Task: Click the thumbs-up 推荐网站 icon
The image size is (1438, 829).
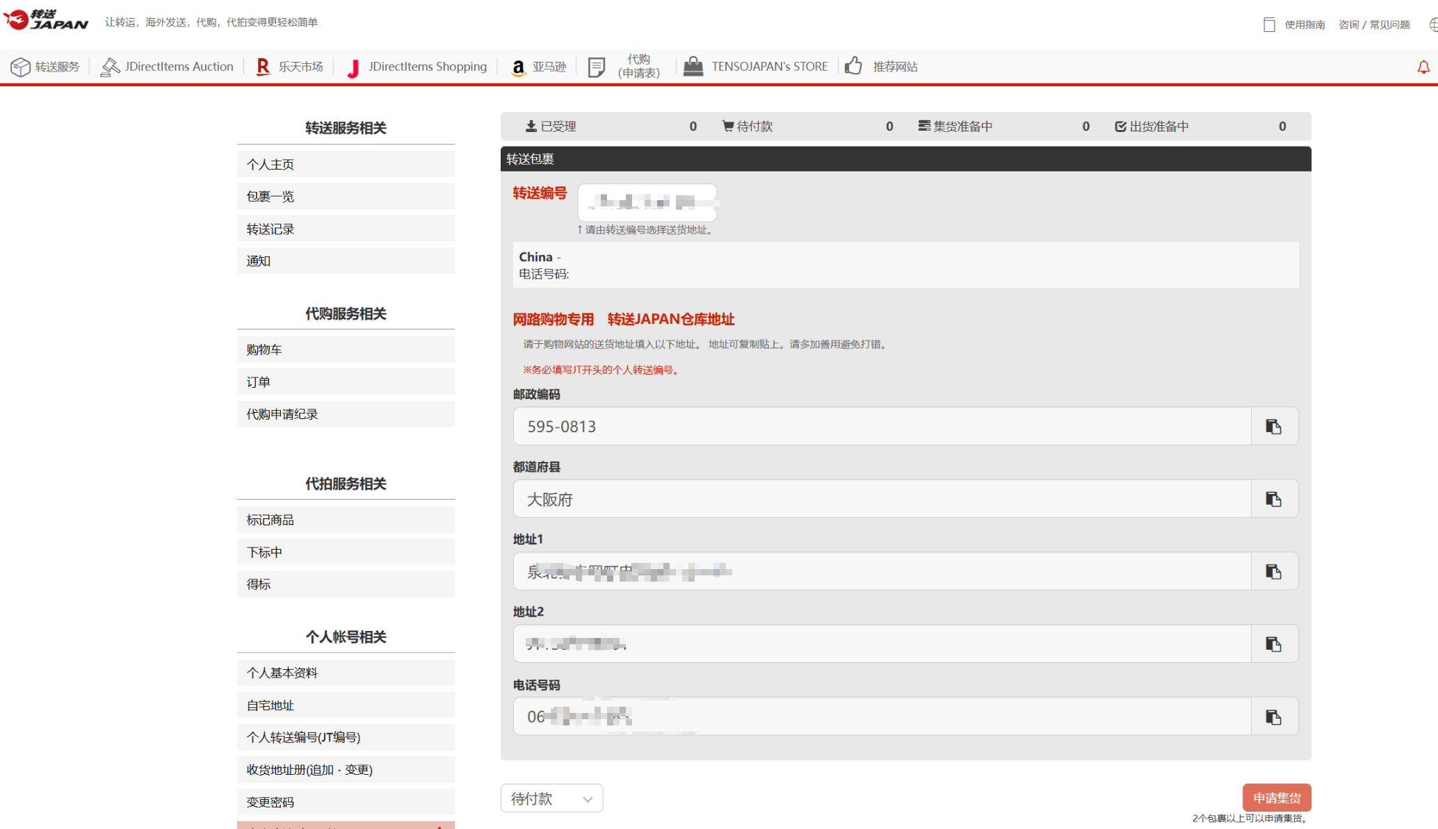Action: (x=853, y=66)
